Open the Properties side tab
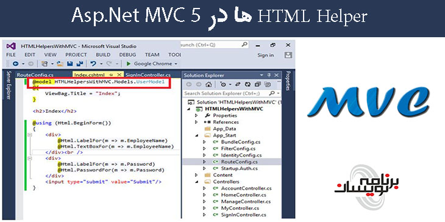 click(x=288, y=81)
